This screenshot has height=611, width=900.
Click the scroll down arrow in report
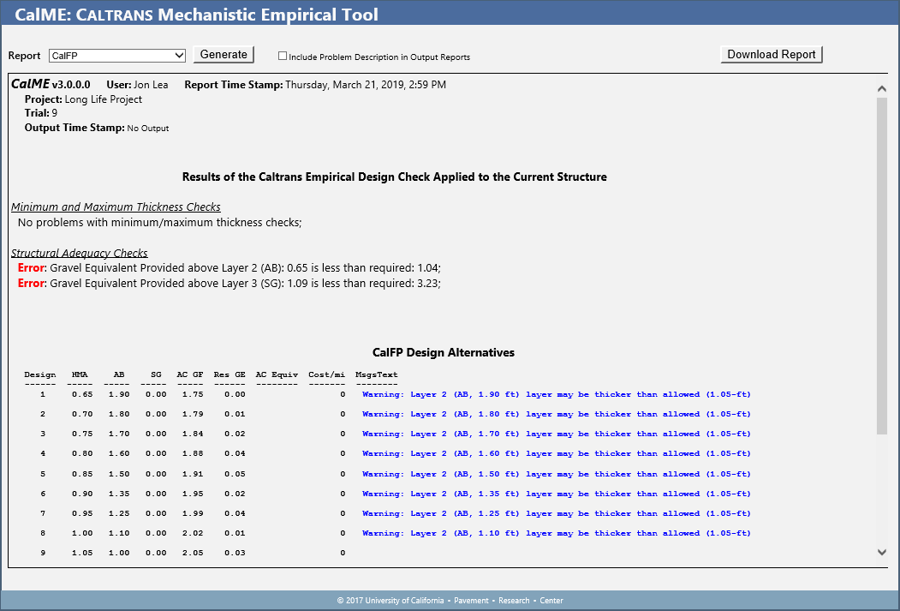pos(882,553)
